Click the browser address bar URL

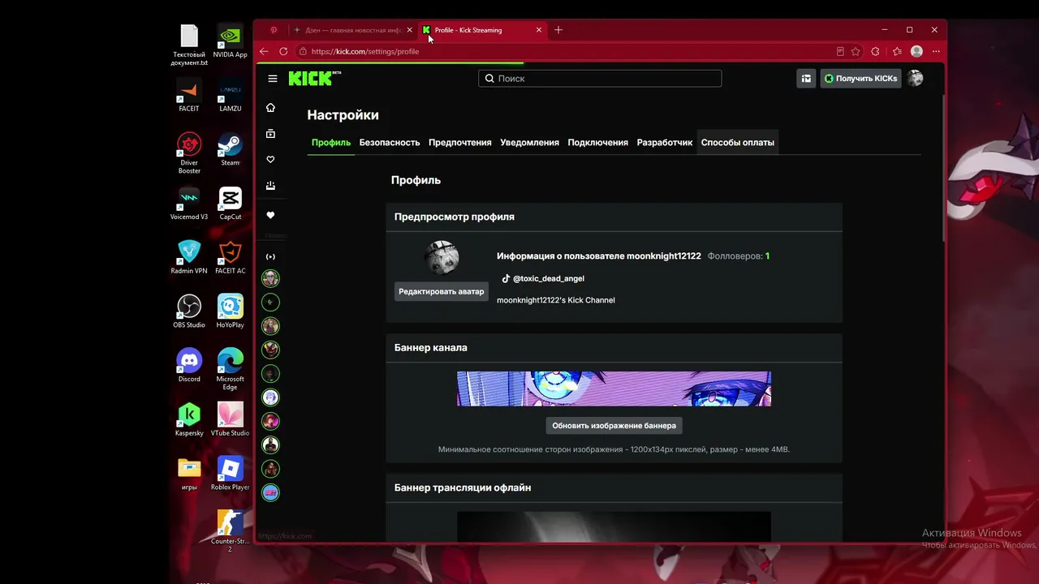pos(365,51)
